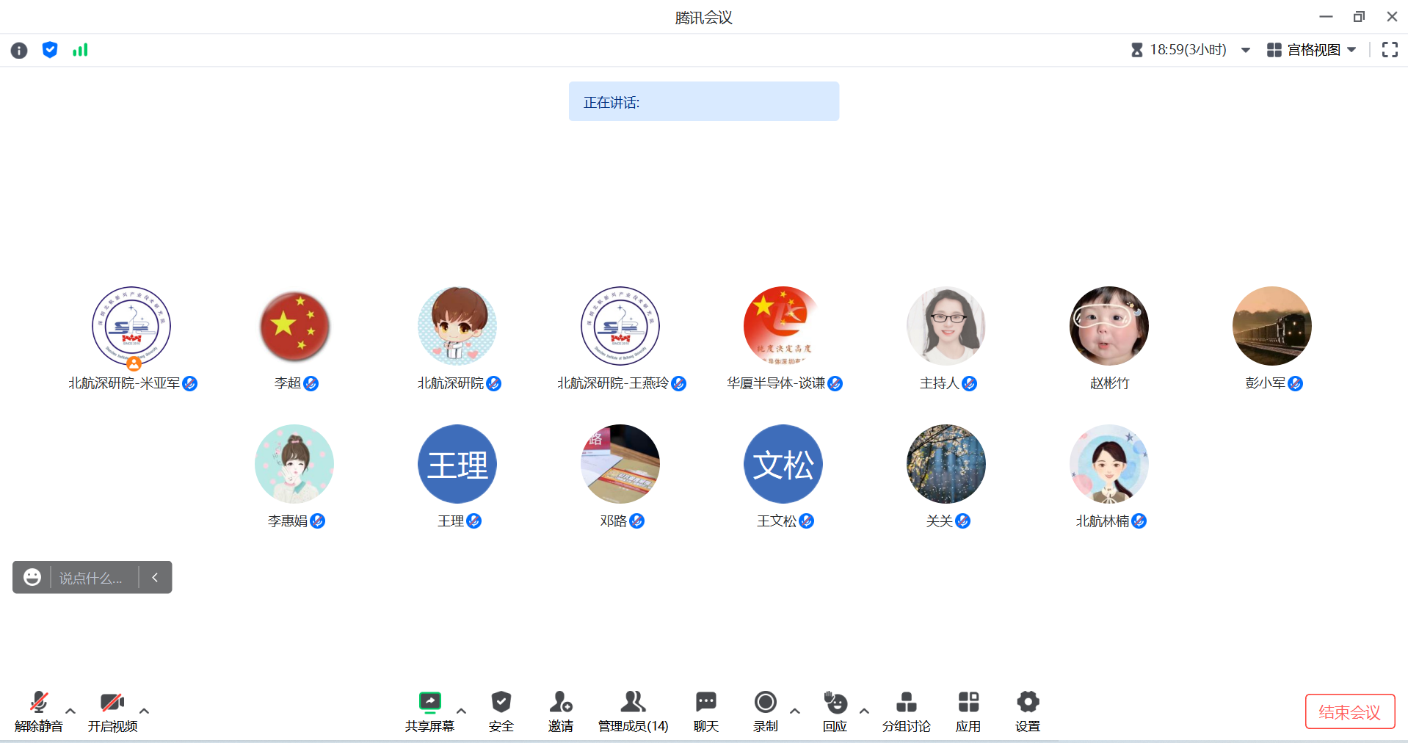Click the blue security shield icon
Viewport: 1408px width, 743px height.
click(50, 50)
